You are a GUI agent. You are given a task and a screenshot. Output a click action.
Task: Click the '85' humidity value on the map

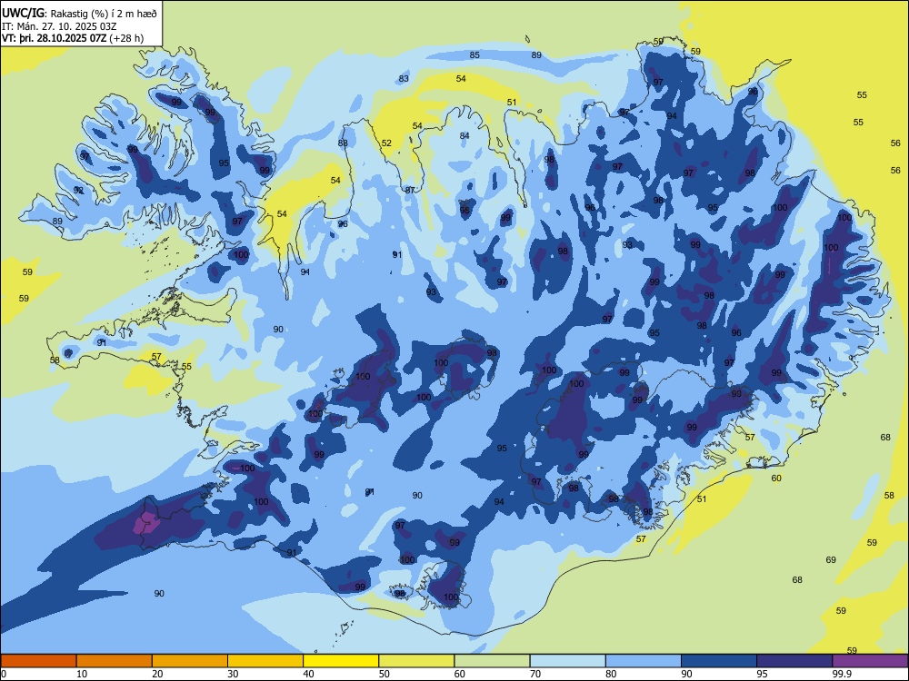click(474, 55)
